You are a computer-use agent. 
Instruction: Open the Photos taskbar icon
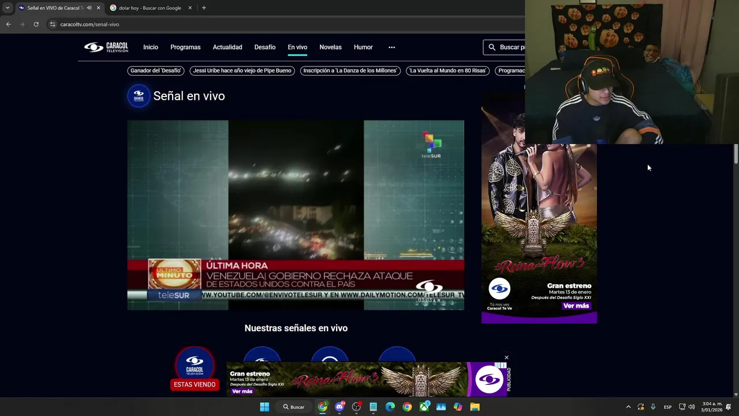click(x=441, y=407)
